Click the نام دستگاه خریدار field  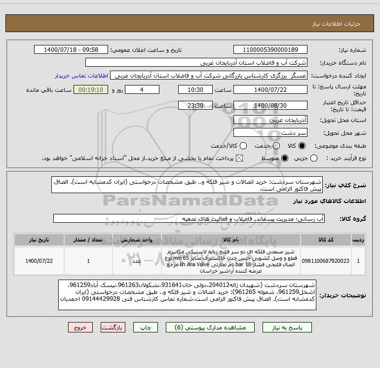point(196,63)
